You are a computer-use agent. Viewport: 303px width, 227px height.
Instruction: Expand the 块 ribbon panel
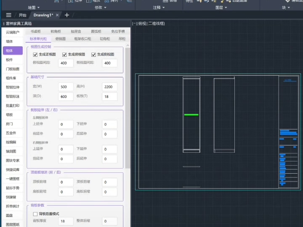[x=286, y=8]
